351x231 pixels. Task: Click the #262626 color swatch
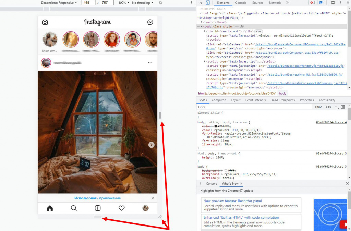[216, 126]
